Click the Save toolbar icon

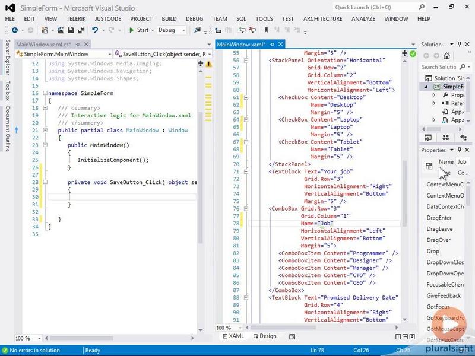point(71,30)
